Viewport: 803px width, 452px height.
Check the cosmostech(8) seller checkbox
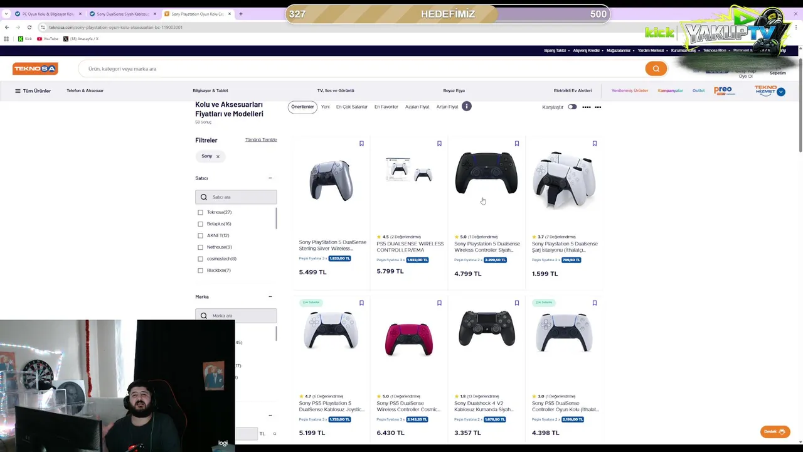(201, 259)
